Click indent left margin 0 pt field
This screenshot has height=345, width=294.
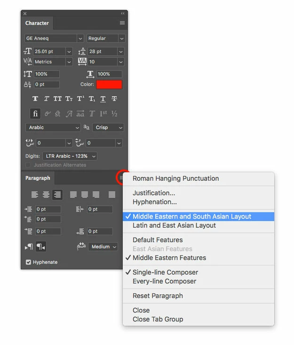point(48,209)
